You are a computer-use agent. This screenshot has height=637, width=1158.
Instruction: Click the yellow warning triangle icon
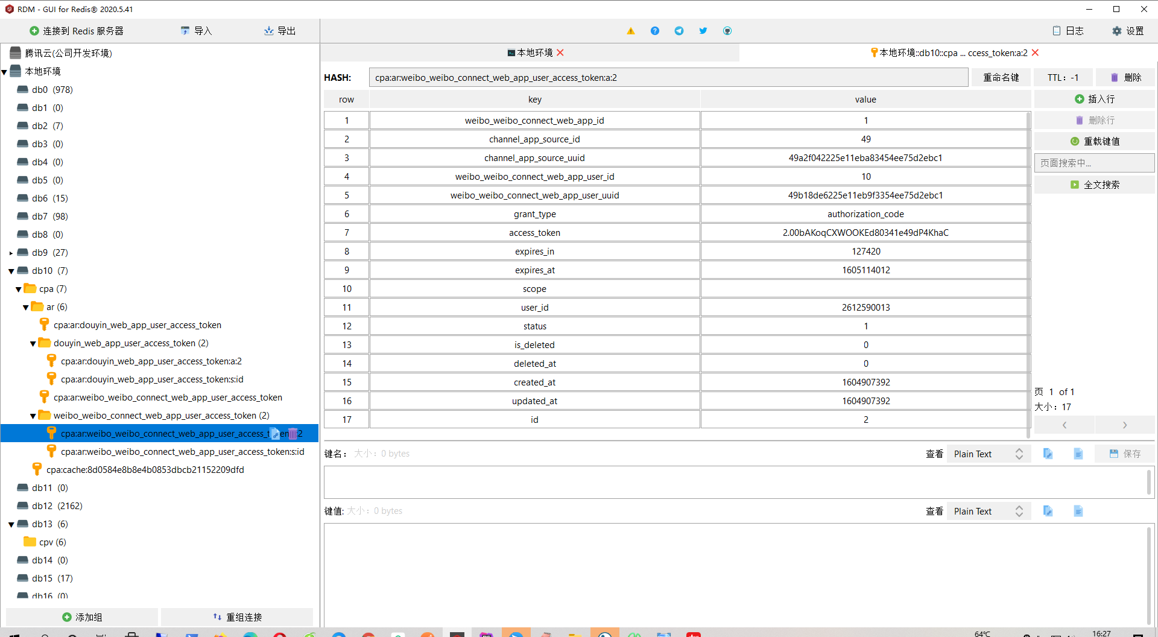point(630,31)
